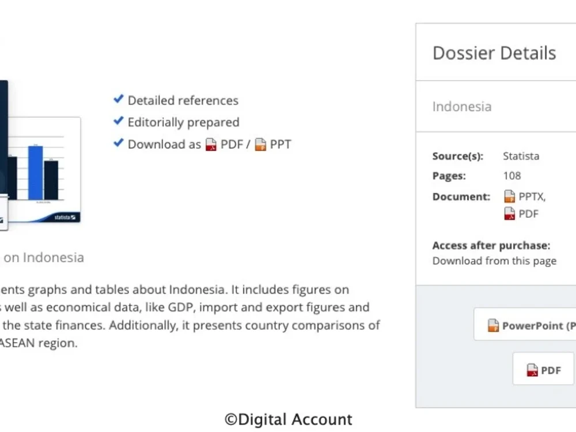Click the checkmark next to Editorially prepared

point(118,121)
